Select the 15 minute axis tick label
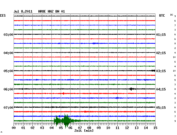Image resolution: width=177 pixels, height=135 pixels. click(x=155, y=128)
